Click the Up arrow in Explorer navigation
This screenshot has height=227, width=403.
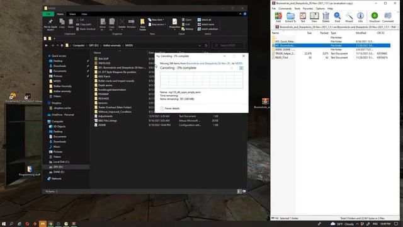[62, 45]
